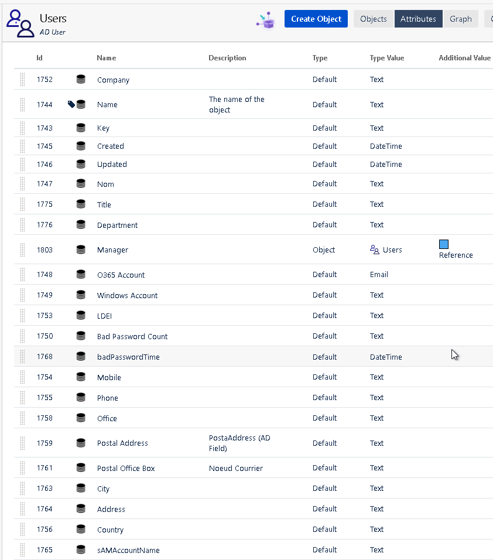The width and height of the screenshot is (493, 560).
Task: Click the drag handle on the Country row
Action: coord(22,528)
